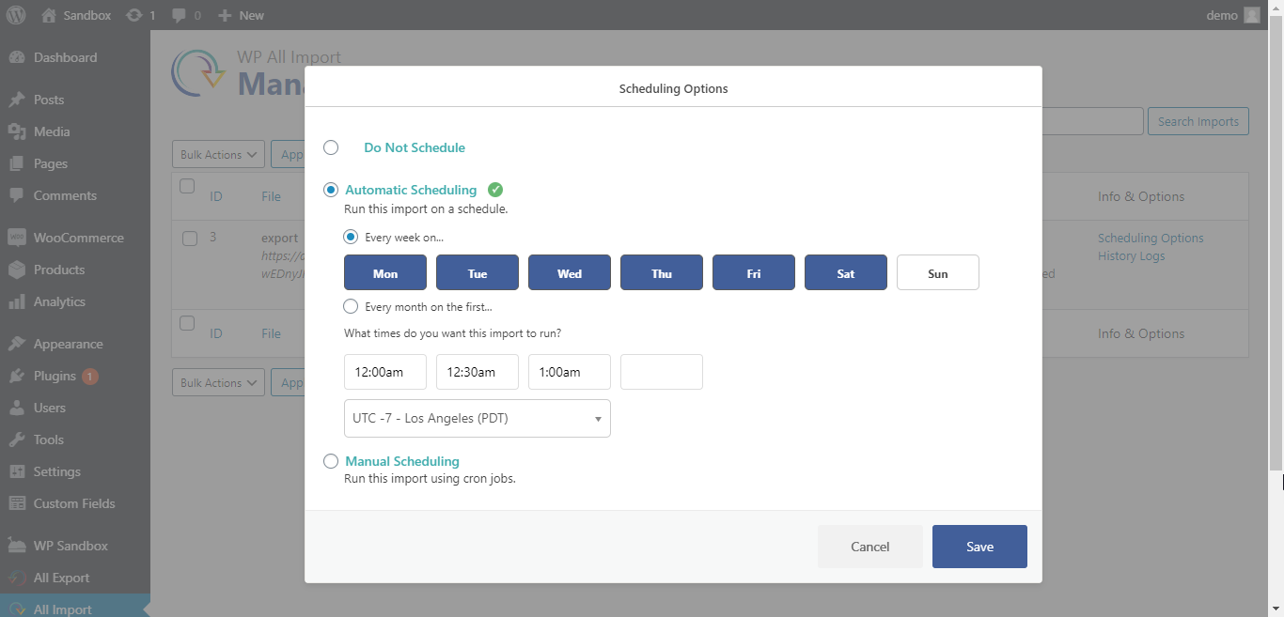Click the WP All Import logo

coord(197,73)
